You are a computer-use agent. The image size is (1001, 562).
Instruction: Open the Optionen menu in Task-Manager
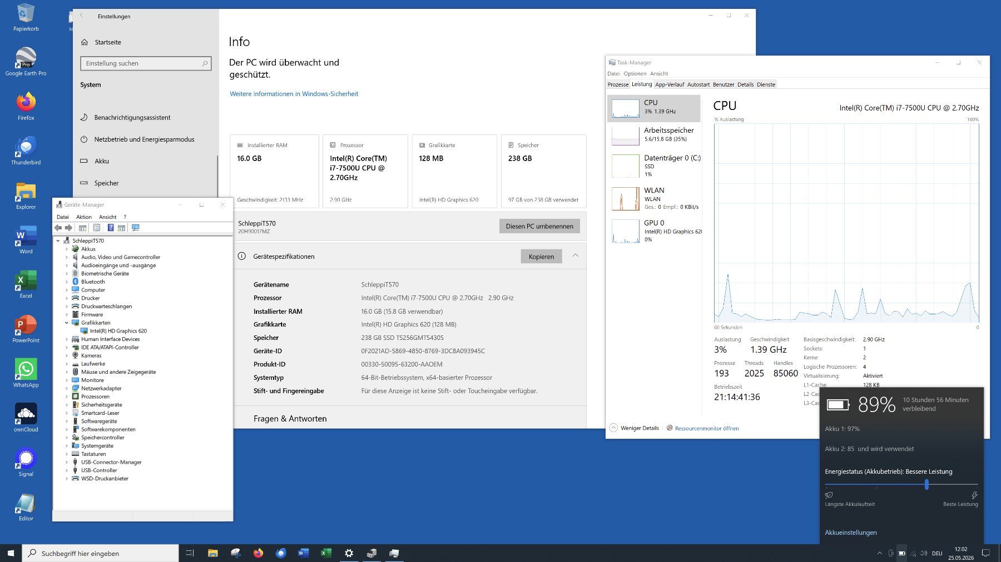click(x=635, y=73)
